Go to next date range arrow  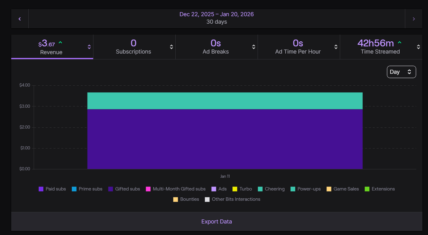pyautogui.click(x=414, y=19)
